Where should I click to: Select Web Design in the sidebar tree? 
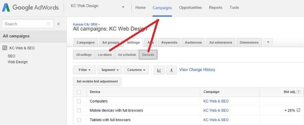coord(18,62)
